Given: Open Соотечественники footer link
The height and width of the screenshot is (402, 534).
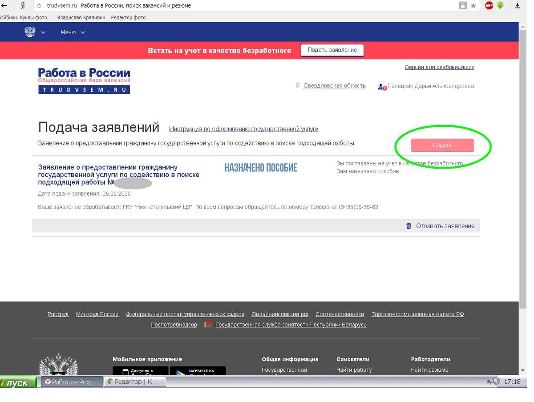Looking at the screenshot, I should pos(340,314).
